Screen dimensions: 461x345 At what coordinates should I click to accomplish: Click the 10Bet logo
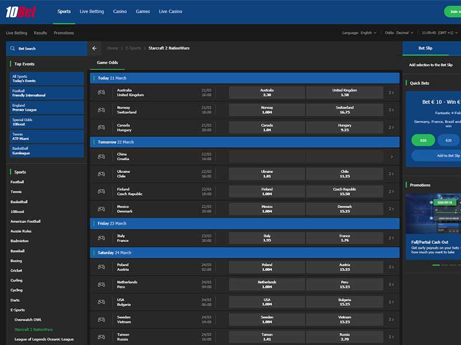pyautogui.click(x=21, y=11)
